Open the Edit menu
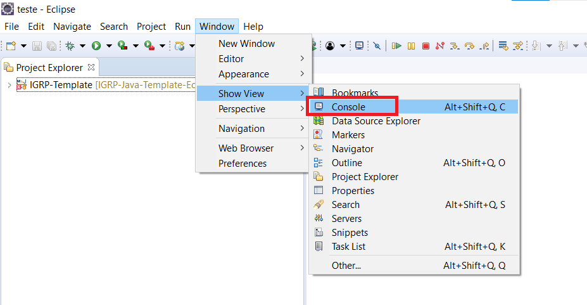This screenshot has width=587, height=305. pyautogui.click(x=36, y=27)
